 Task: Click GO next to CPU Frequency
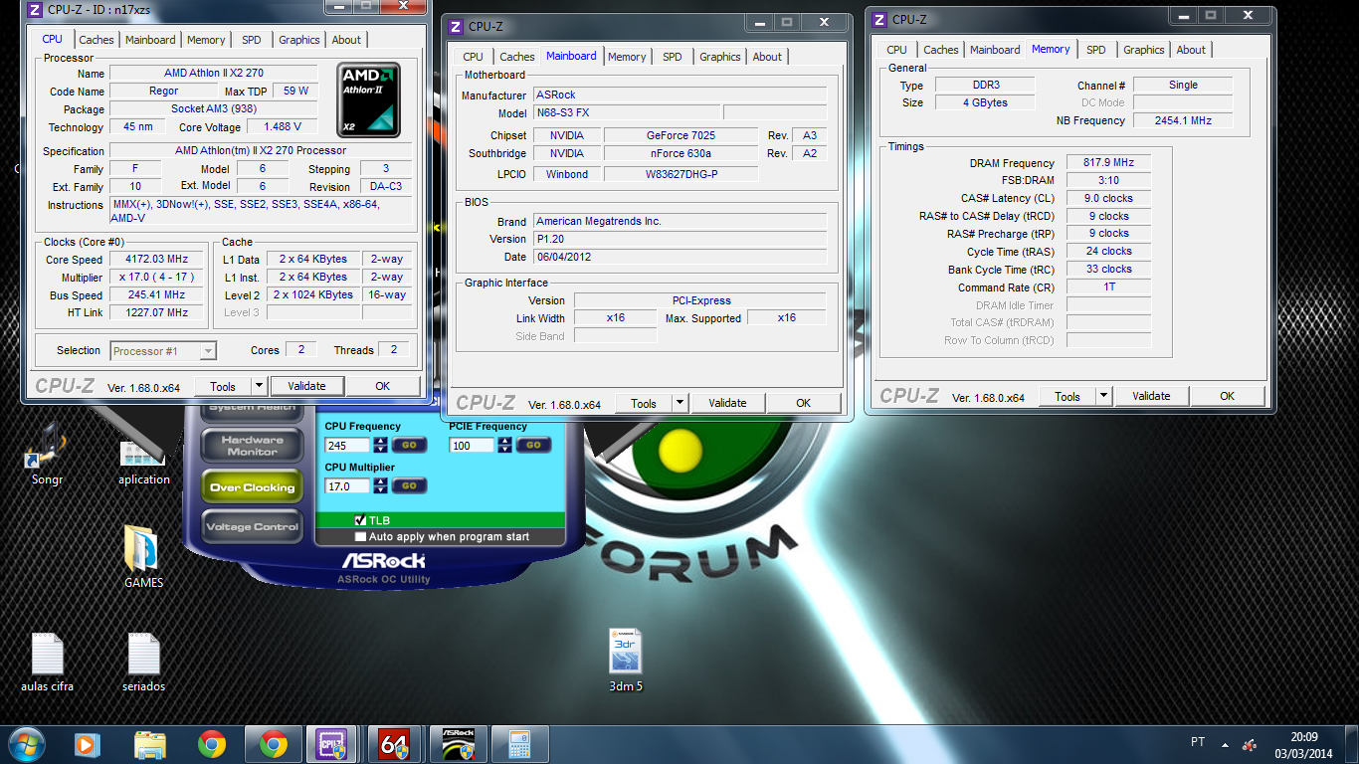(410, 445)
